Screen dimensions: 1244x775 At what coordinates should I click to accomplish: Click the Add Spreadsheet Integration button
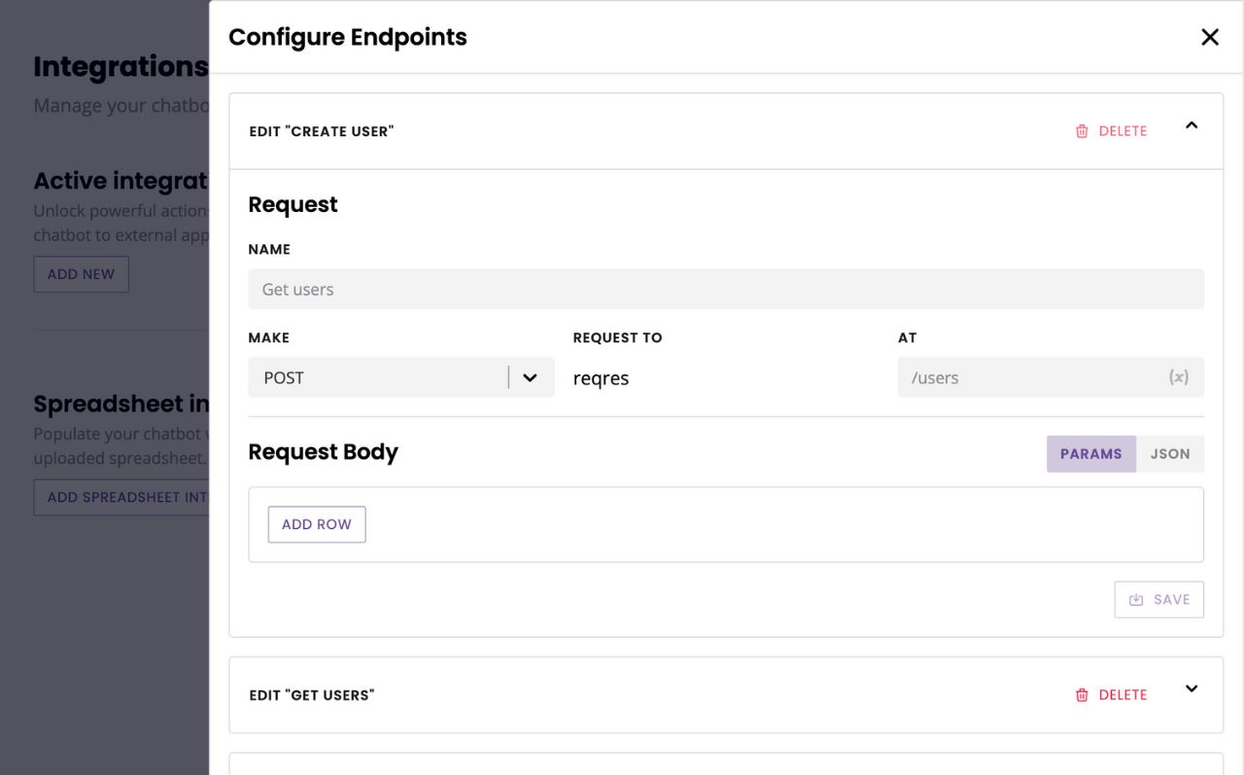(x=121, y=497)
